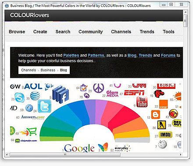Click the Everyday Health logo
This screenshot has height=166, width=193.
coord(122,148)
